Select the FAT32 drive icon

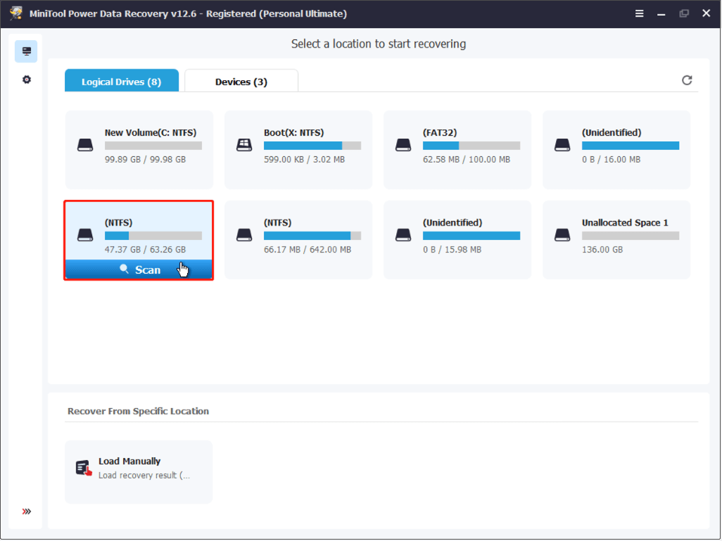(403, 145)
